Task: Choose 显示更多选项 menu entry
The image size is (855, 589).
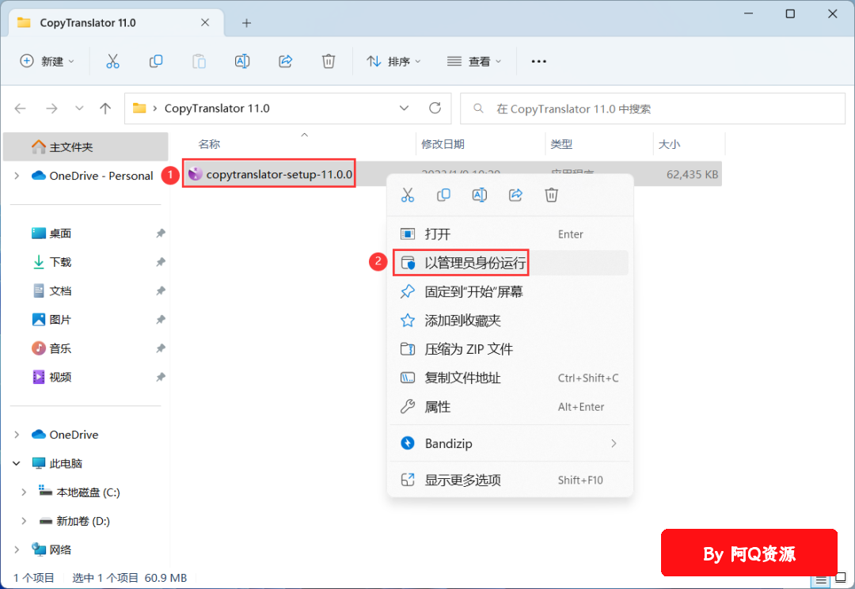Action: pos(510,480)
